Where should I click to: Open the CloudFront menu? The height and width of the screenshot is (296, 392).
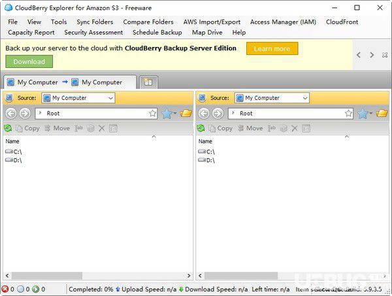(342, 22)
